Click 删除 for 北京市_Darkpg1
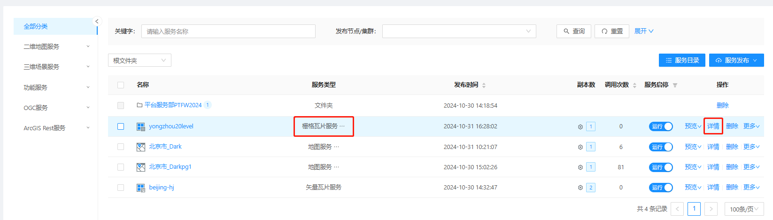The height and width of the screenshot is (220, 773). coord(732,167)
